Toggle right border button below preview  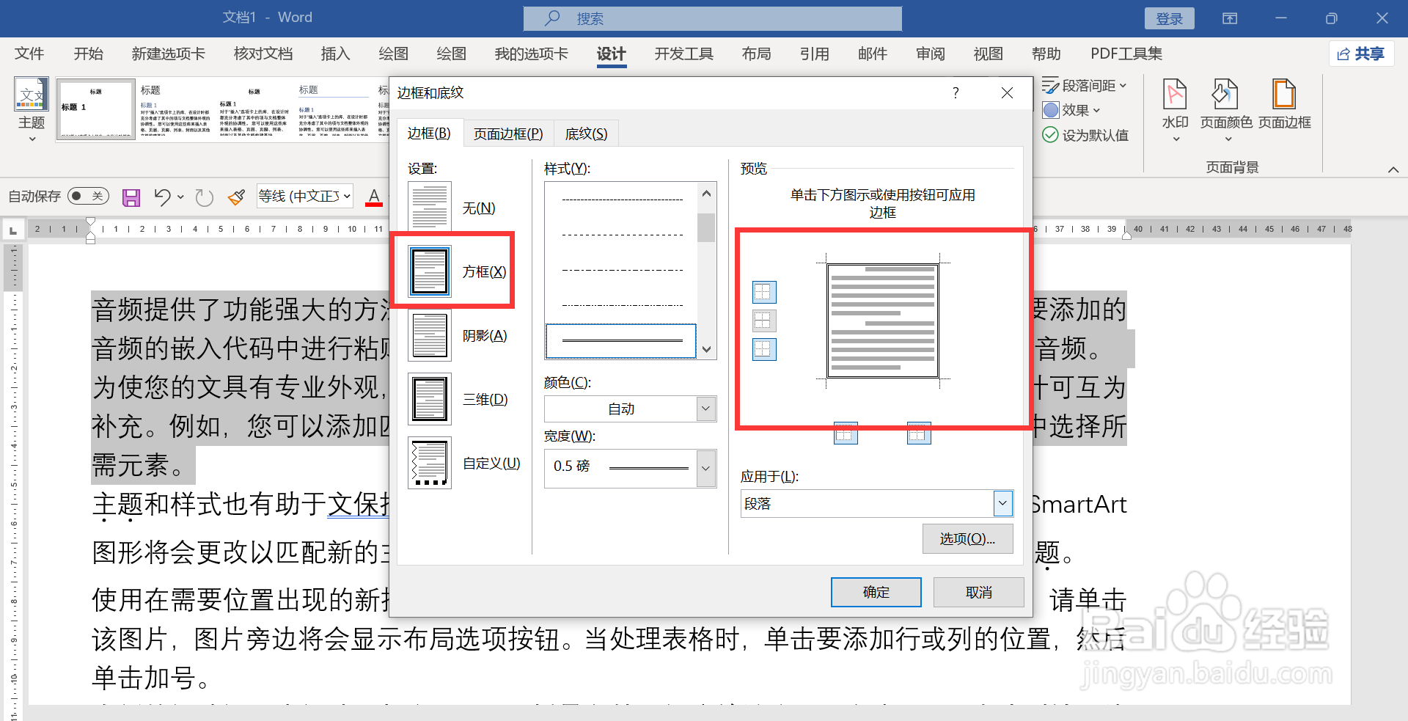point(919,434)
